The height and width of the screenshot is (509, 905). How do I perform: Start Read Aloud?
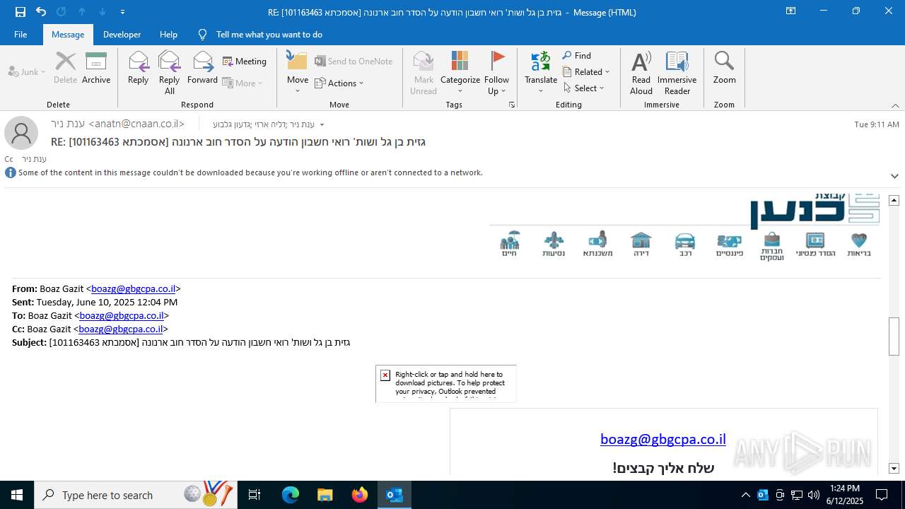click(641, 73)
